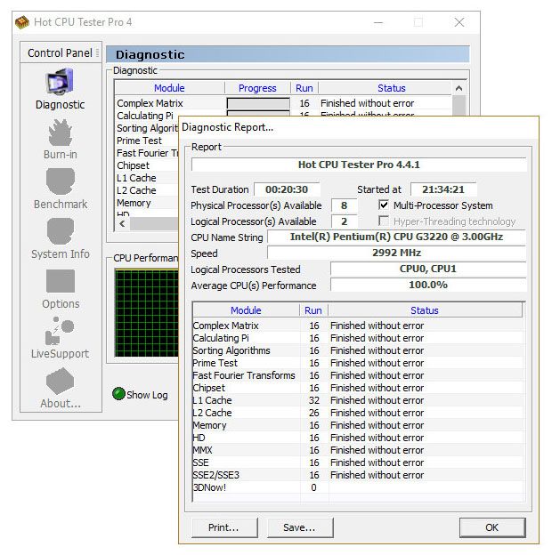Open the System Info icon
Viewport: 552px width, 555px height.
click(x=61, y=231)
